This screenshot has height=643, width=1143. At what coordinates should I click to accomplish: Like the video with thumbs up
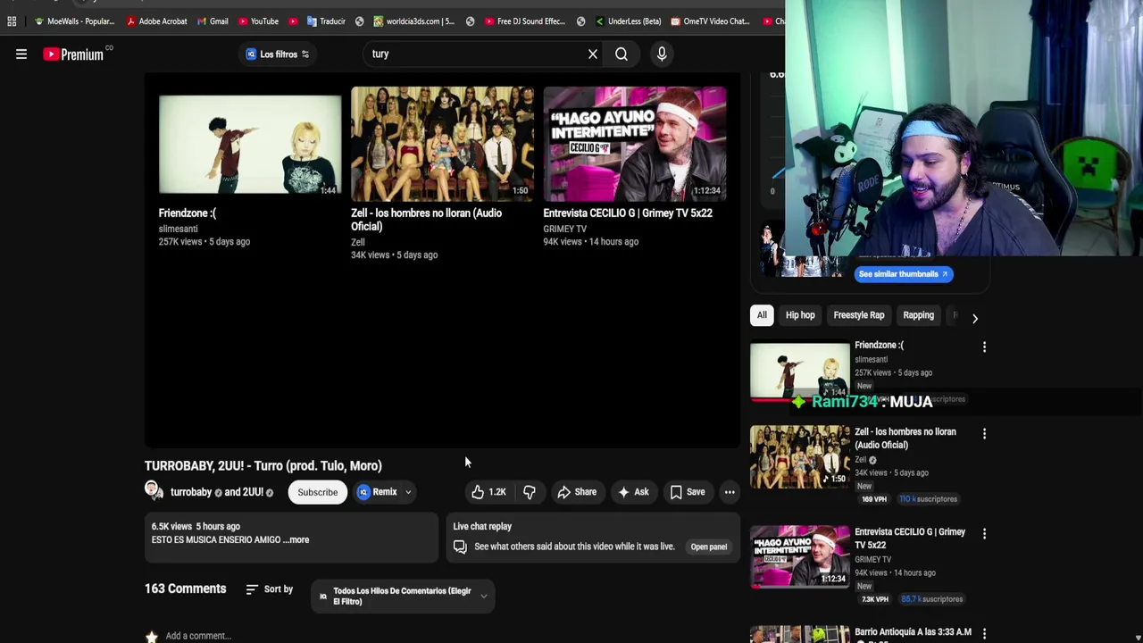489,492
